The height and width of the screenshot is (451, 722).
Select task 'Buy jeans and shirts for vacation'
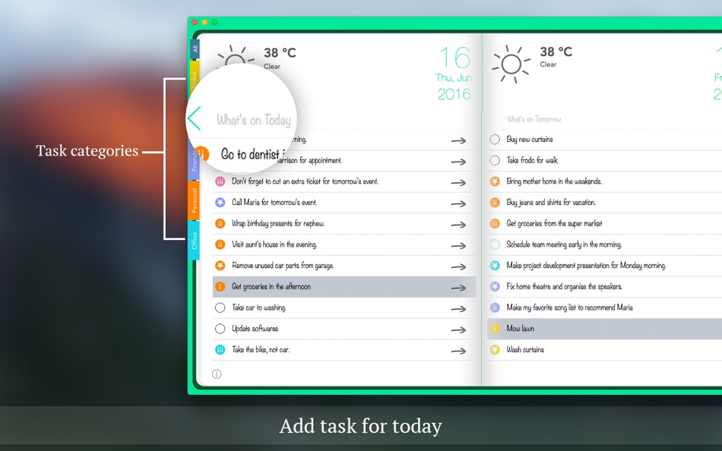pyautogui.click(x=551, y=202)
